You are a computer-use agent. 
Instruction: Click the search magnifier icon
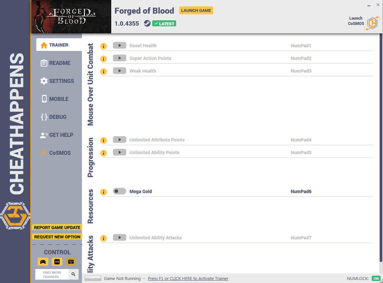tap(74, 274)
